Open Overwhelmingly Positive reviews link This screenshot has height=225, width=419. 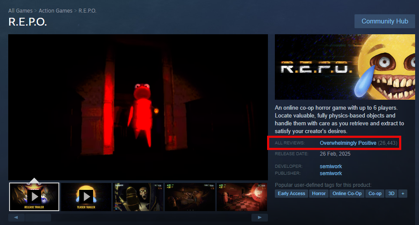[x=348, y=143]
